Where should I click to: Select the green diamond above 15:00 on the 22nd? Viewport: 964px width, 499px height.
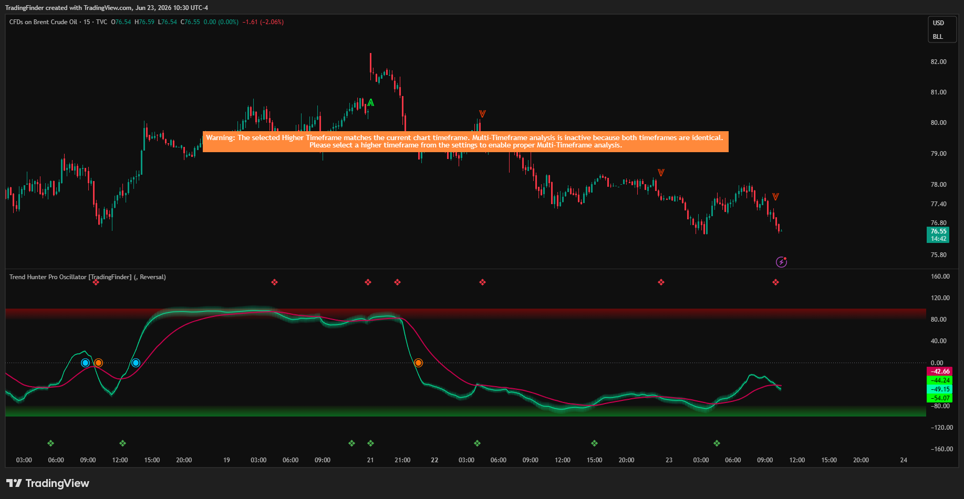[594, 443]
